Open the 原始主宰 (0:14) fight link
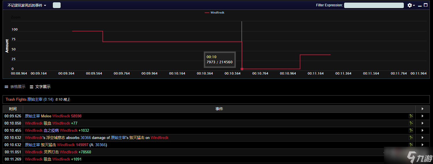The image size is (433, 164). (40, 99)
